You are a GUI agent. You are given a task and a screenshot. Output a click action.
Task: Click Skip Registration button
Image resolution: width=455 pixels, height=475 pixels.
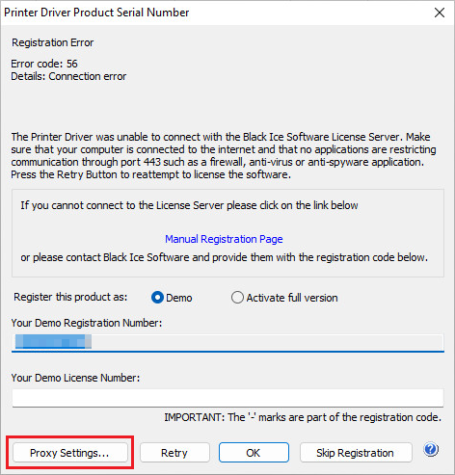pyautogui.click(x=356, y=453)
